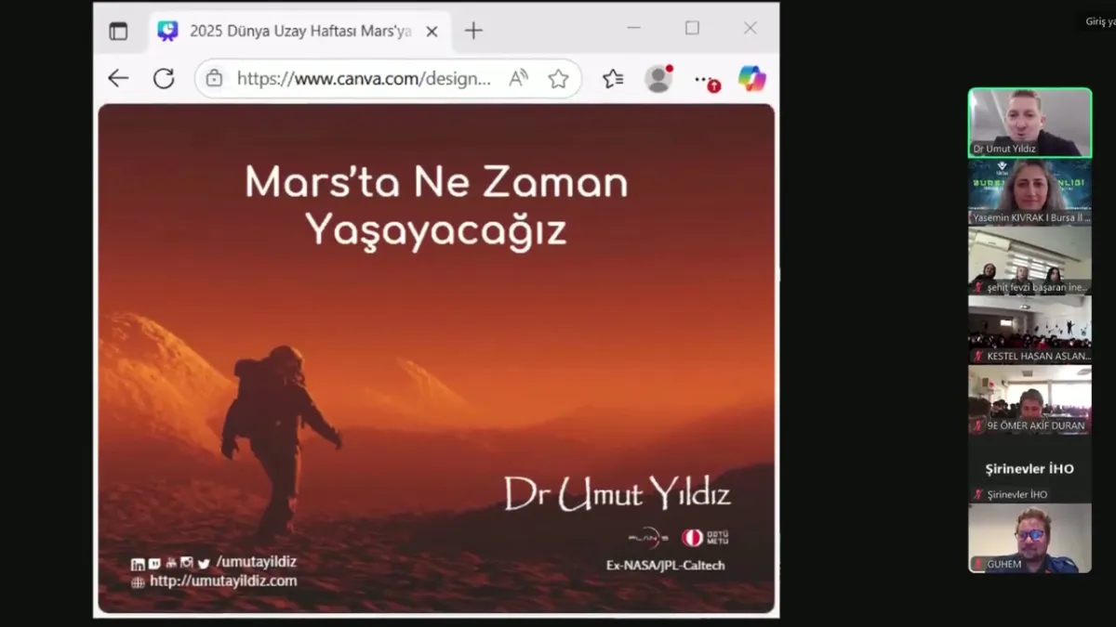Select the GUHEM participant video
1116x627 pixels.
click(x=1030, y=539)
